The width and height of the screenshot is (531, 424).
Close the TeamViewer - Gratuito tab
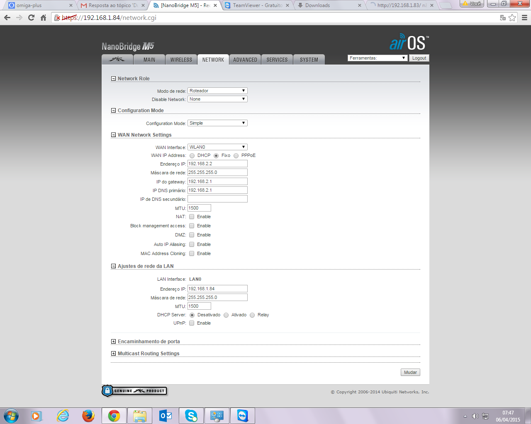point(287,5)
